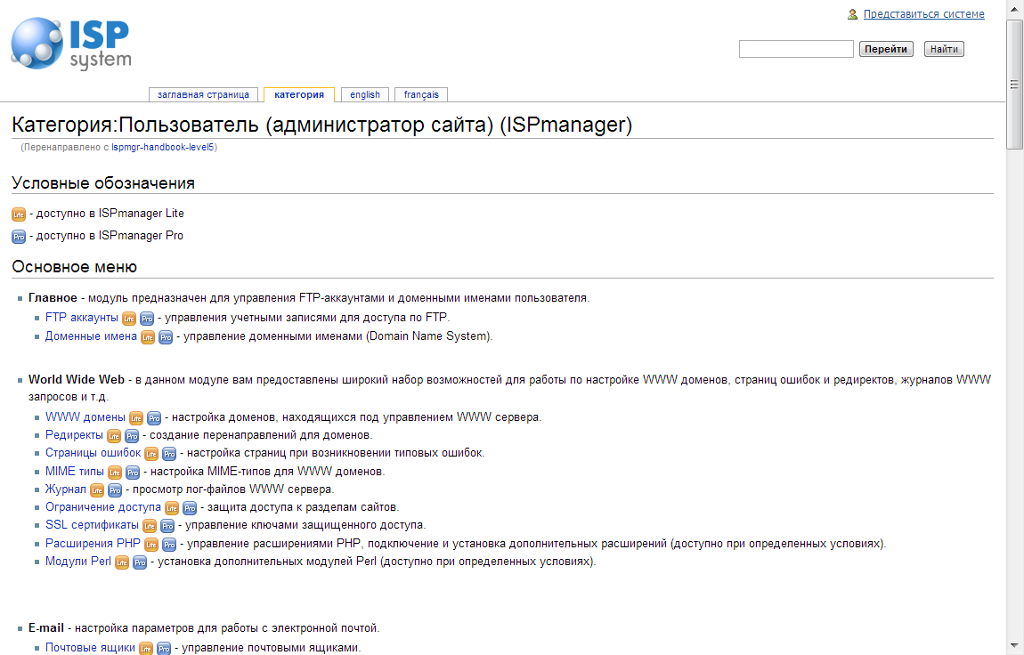Click inside the search input field
Image resolution: width=1024 pixels, height=655 pixels.
795,49
